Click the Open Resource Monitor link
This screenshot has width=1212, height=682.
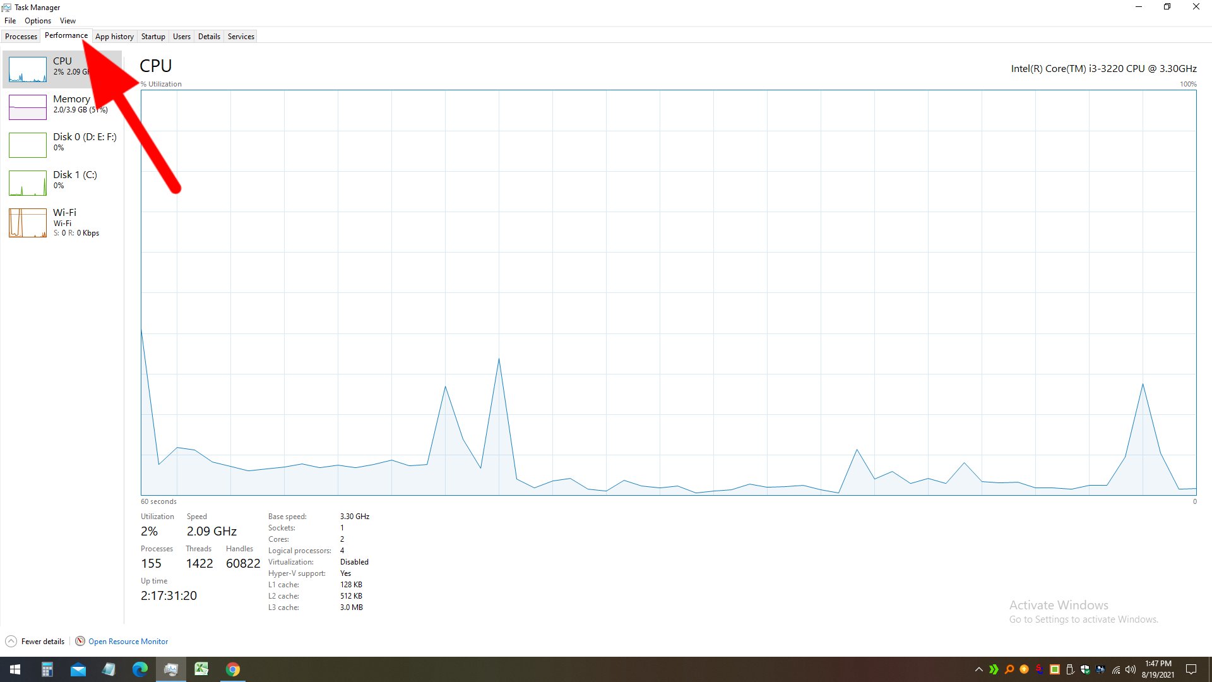[128, 641]
